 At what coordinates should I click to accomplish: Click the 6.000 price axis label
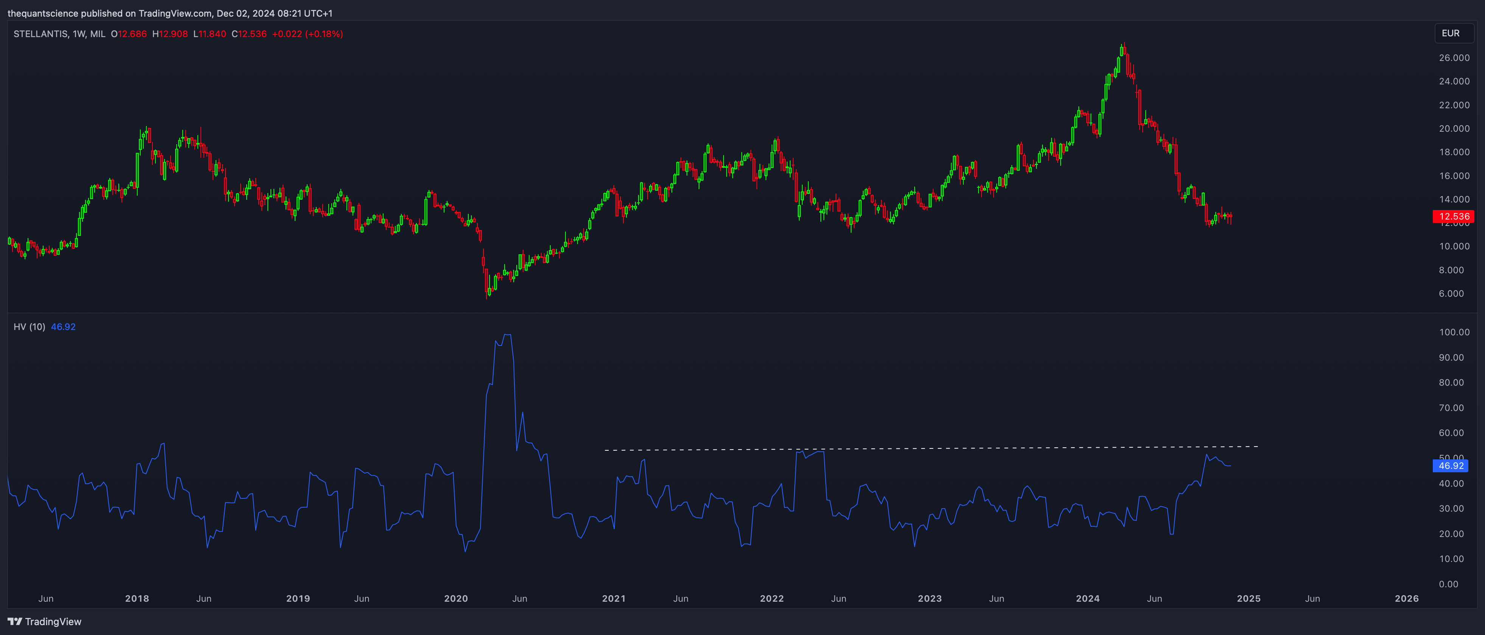pos(1451,294)
